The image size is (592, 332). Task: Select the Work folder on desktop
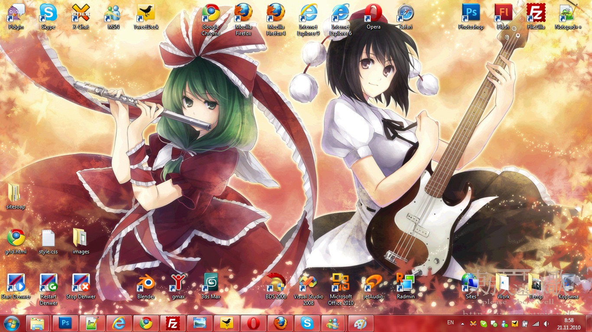tap(504, 287)
